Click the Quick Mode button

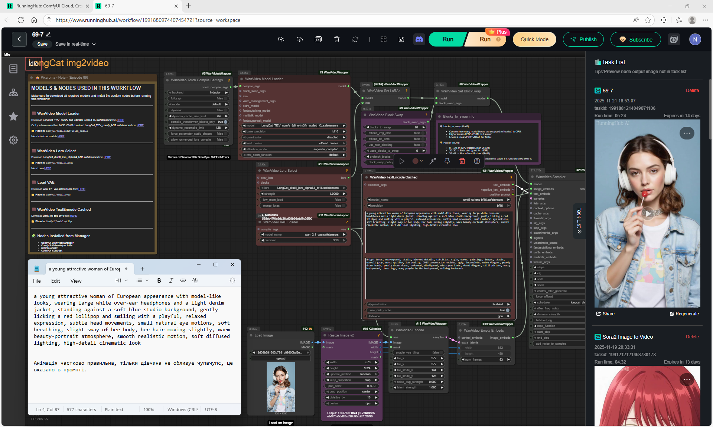(x=534, y=39)
